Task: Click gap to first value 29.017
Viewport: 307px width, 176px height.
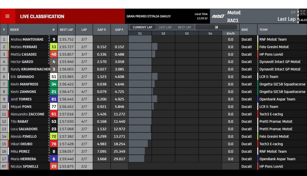Action: (119, 159)
